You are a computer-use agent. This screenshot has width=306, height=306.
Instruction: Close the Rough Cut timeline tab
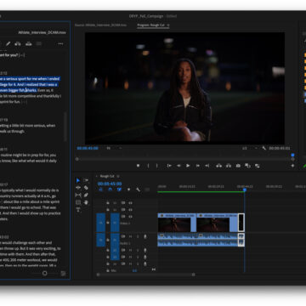tap(96, 176)
